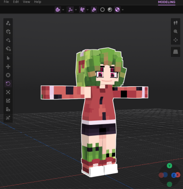
Task: Snap view to the blue Z axis
Action: (x=174, y=175)
